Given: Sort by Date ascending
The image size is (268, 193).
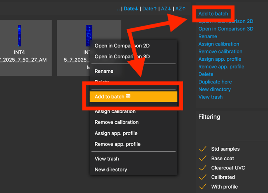Looking at the screenshot, I should (x=150, y=8).
